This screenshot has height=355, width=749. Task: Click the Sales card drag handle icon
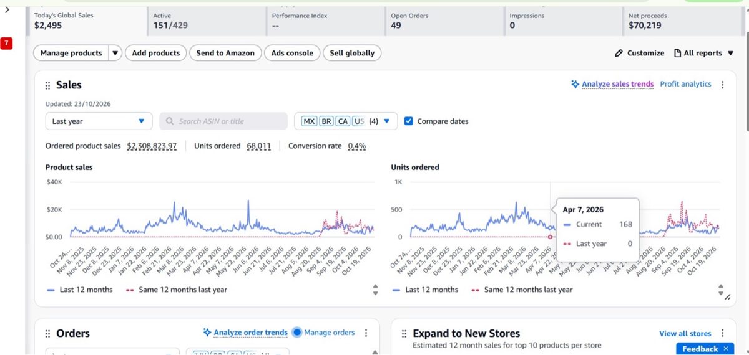(48, 86)
